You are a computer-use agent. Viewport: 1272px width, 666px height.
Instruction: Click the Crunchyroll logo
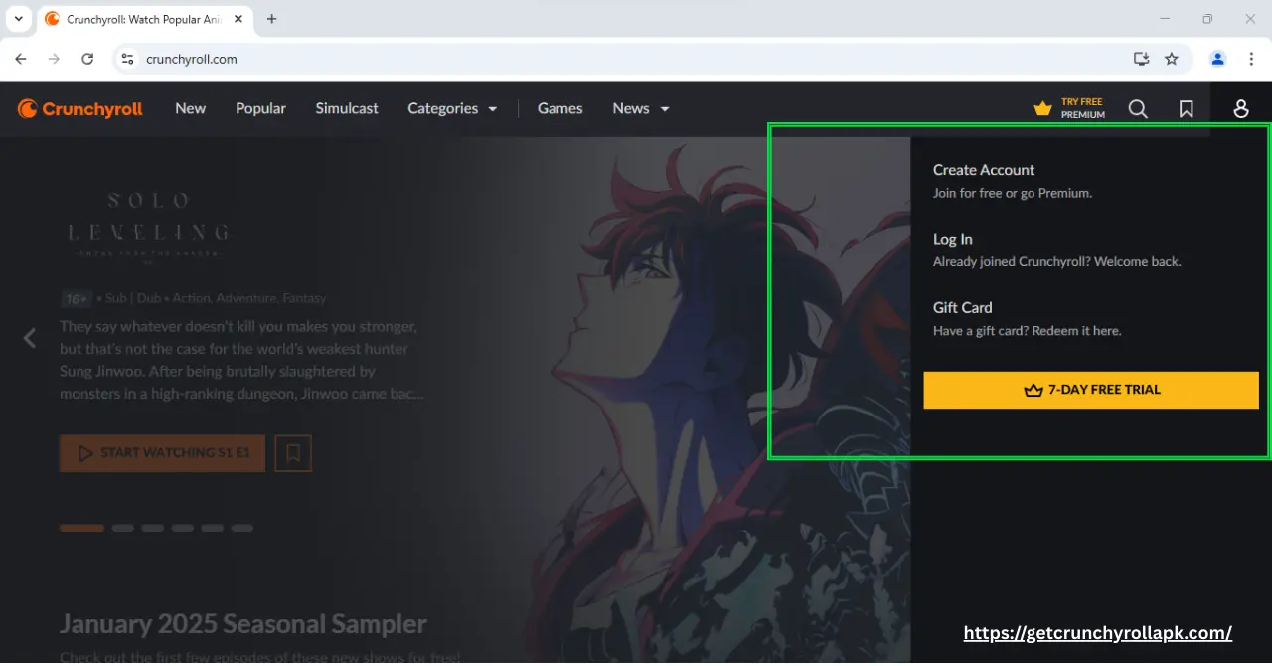click(80, 109)
